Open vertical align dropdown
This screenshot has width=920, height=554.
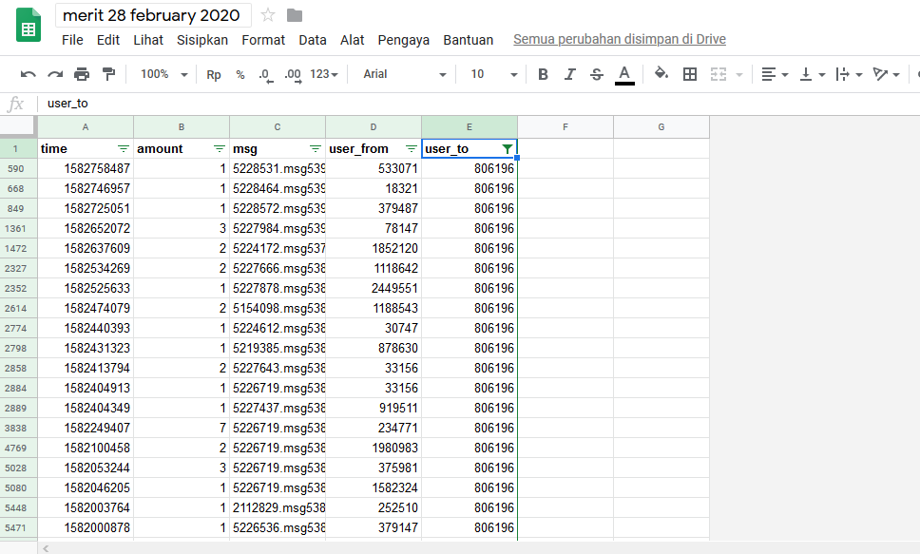(x=813, y=74)
